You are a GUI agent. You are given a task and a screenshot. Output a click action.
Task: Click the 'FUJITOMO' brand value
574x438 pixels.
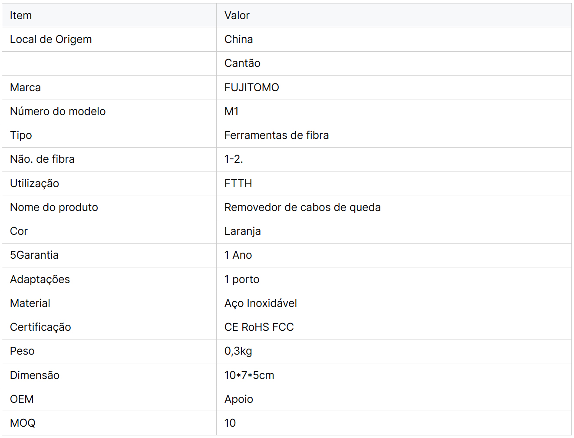251,88
